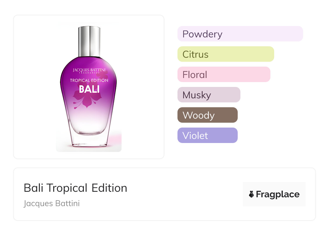The image size is (329, 234).
Task: Select the Floral accord bar
Action: pos(224,74)
